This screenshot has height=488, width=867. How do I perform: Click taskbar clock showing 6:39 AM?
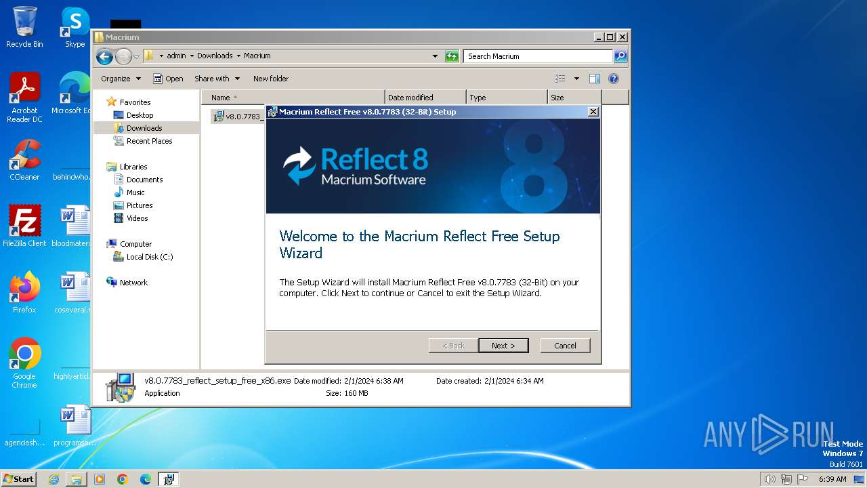[832, 479]
